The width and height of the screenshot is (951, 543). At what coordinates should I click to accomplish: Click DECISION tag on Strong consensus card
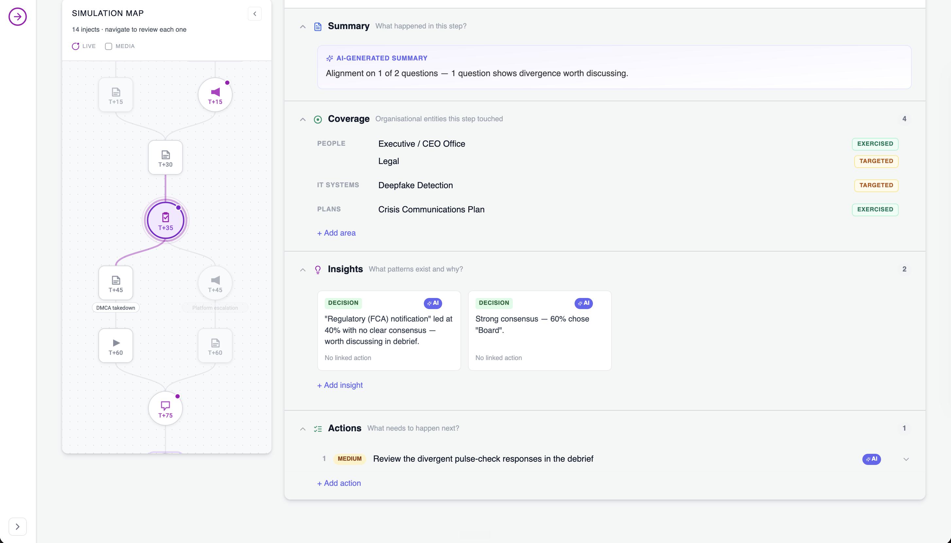click(494, 303)
